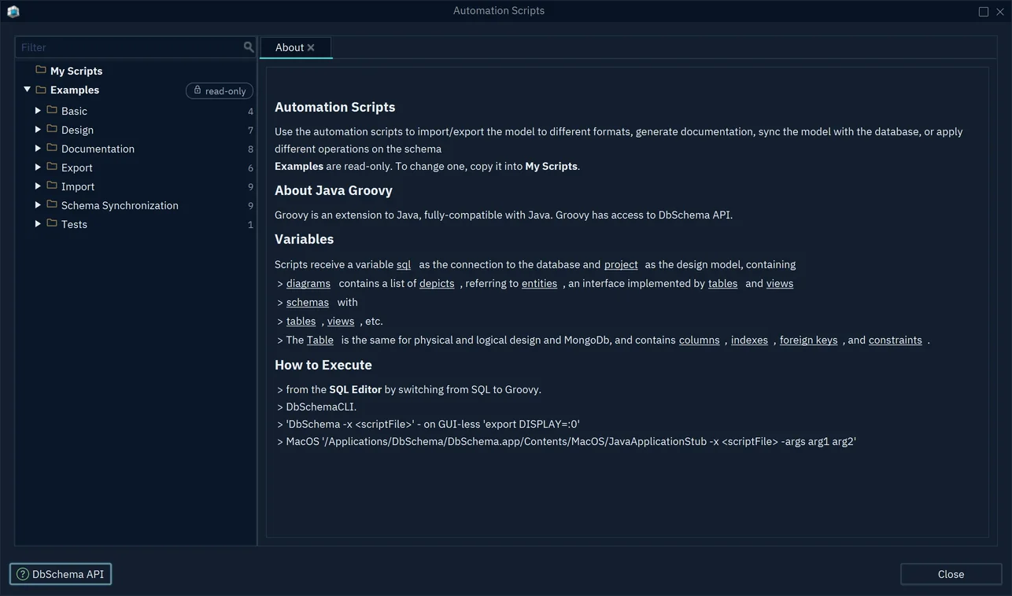Open the diagrams link
This screenshot has height=596, width=1012.
point(308,283)
